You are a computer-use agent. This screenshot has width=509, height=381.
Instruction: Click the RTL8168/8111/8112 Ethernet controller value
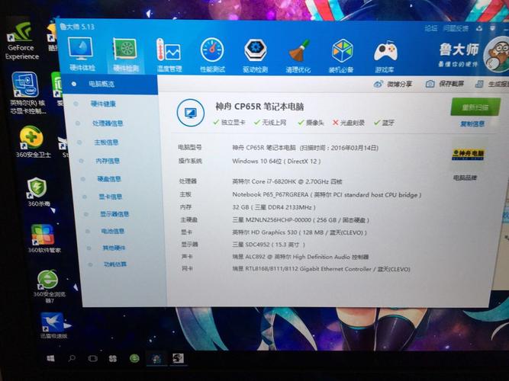(321, 269)
